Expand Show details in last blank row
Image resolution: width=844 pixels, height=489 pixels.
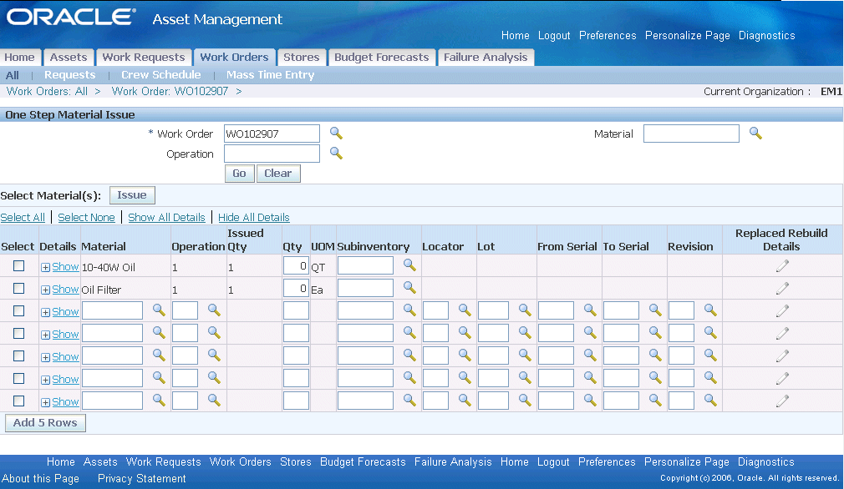[x=59, y=402]
